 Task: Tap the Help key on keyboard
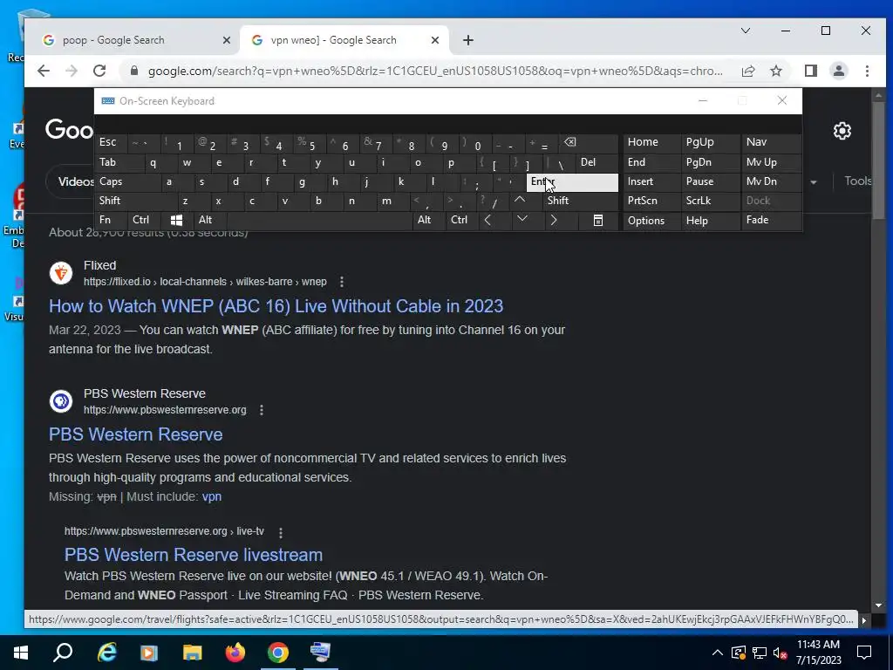(x=711, y=221)
